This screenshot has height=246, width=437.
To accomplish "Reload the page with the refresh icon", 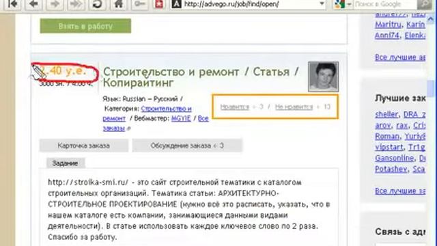I will (97, 4).
